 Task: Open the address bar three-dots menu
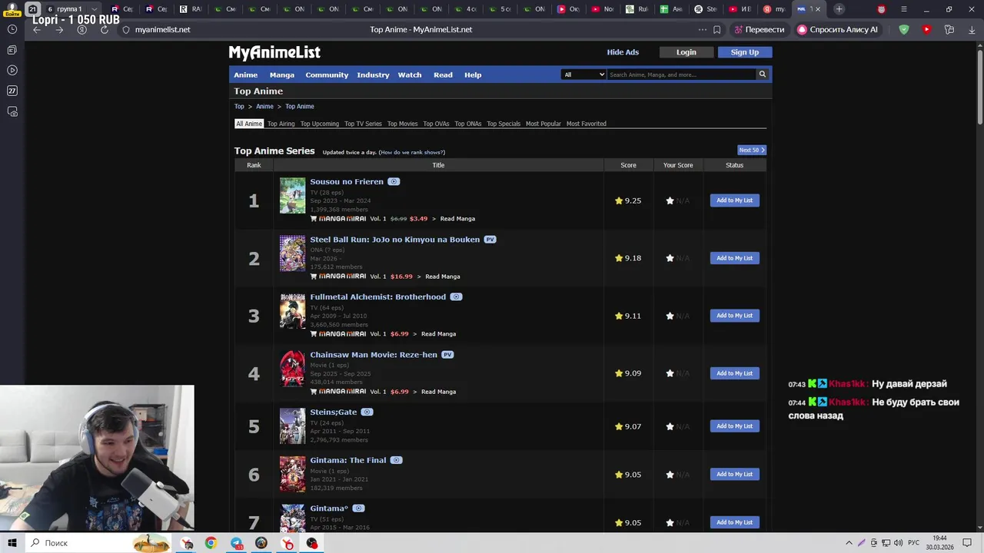[702, 29]
